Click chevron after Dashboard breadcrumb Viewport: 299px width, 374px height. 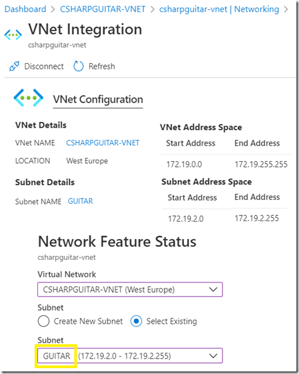click(53, 9)
